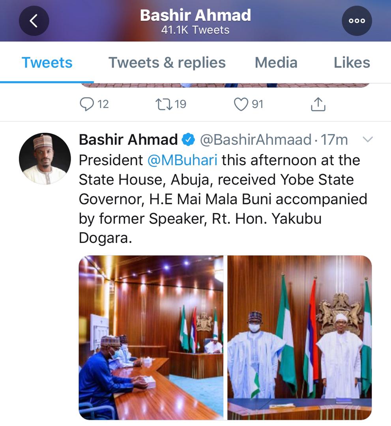Switch to the Tweets tab
This screenshot has width=391, height=426.
(x=47, y=63)
